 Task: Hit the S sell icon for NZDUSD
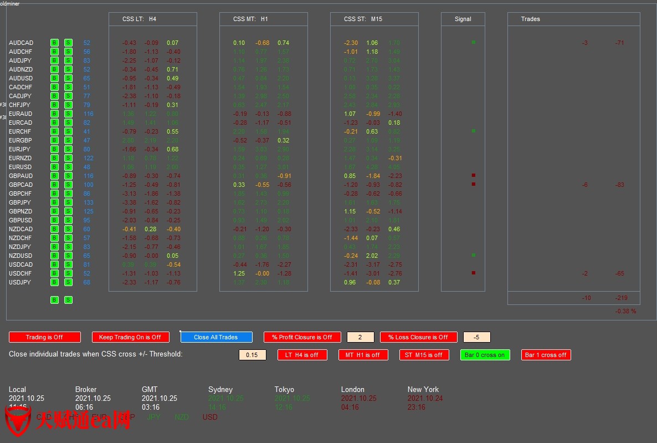coord(68,256)
